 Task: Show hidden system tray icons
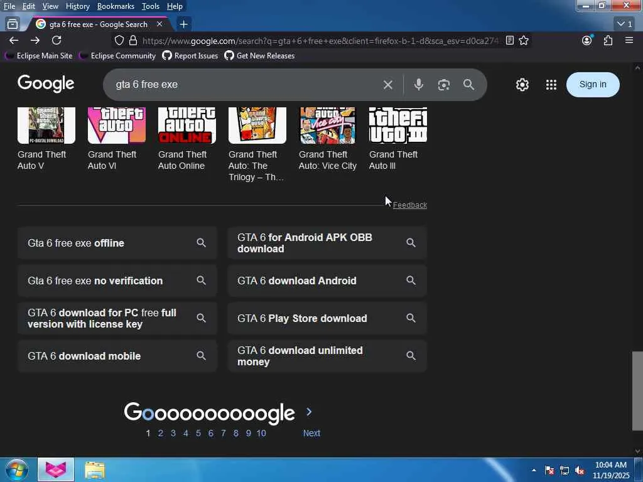[x=534, y=470]
